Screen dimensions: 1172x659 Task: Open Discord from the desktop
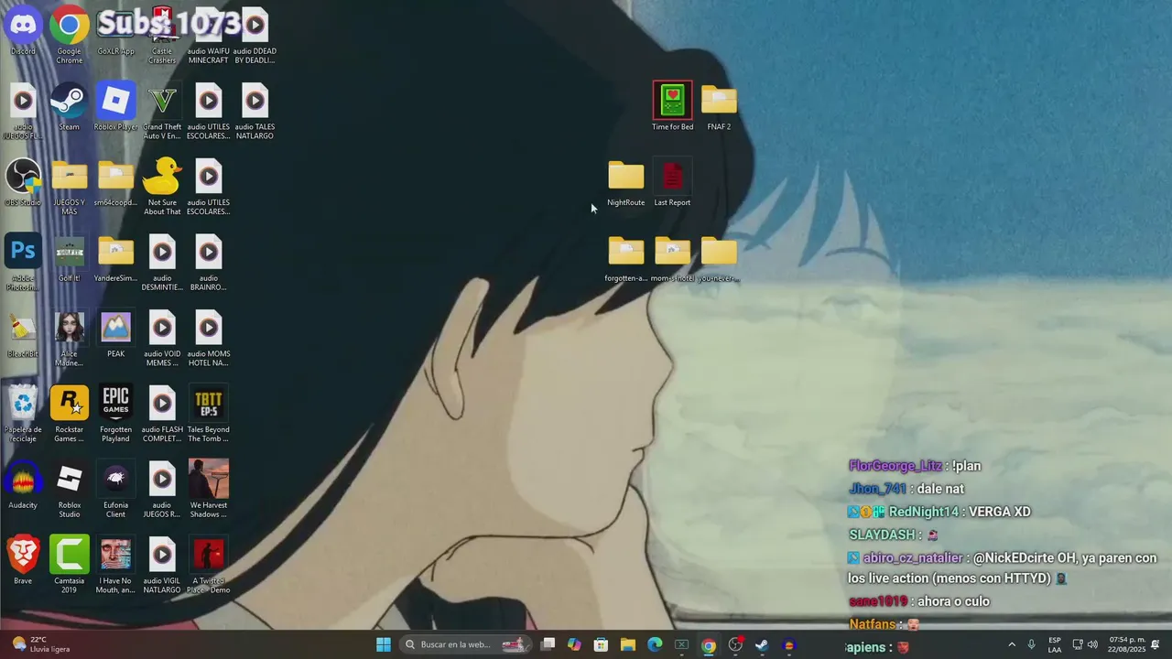(23, 32)
